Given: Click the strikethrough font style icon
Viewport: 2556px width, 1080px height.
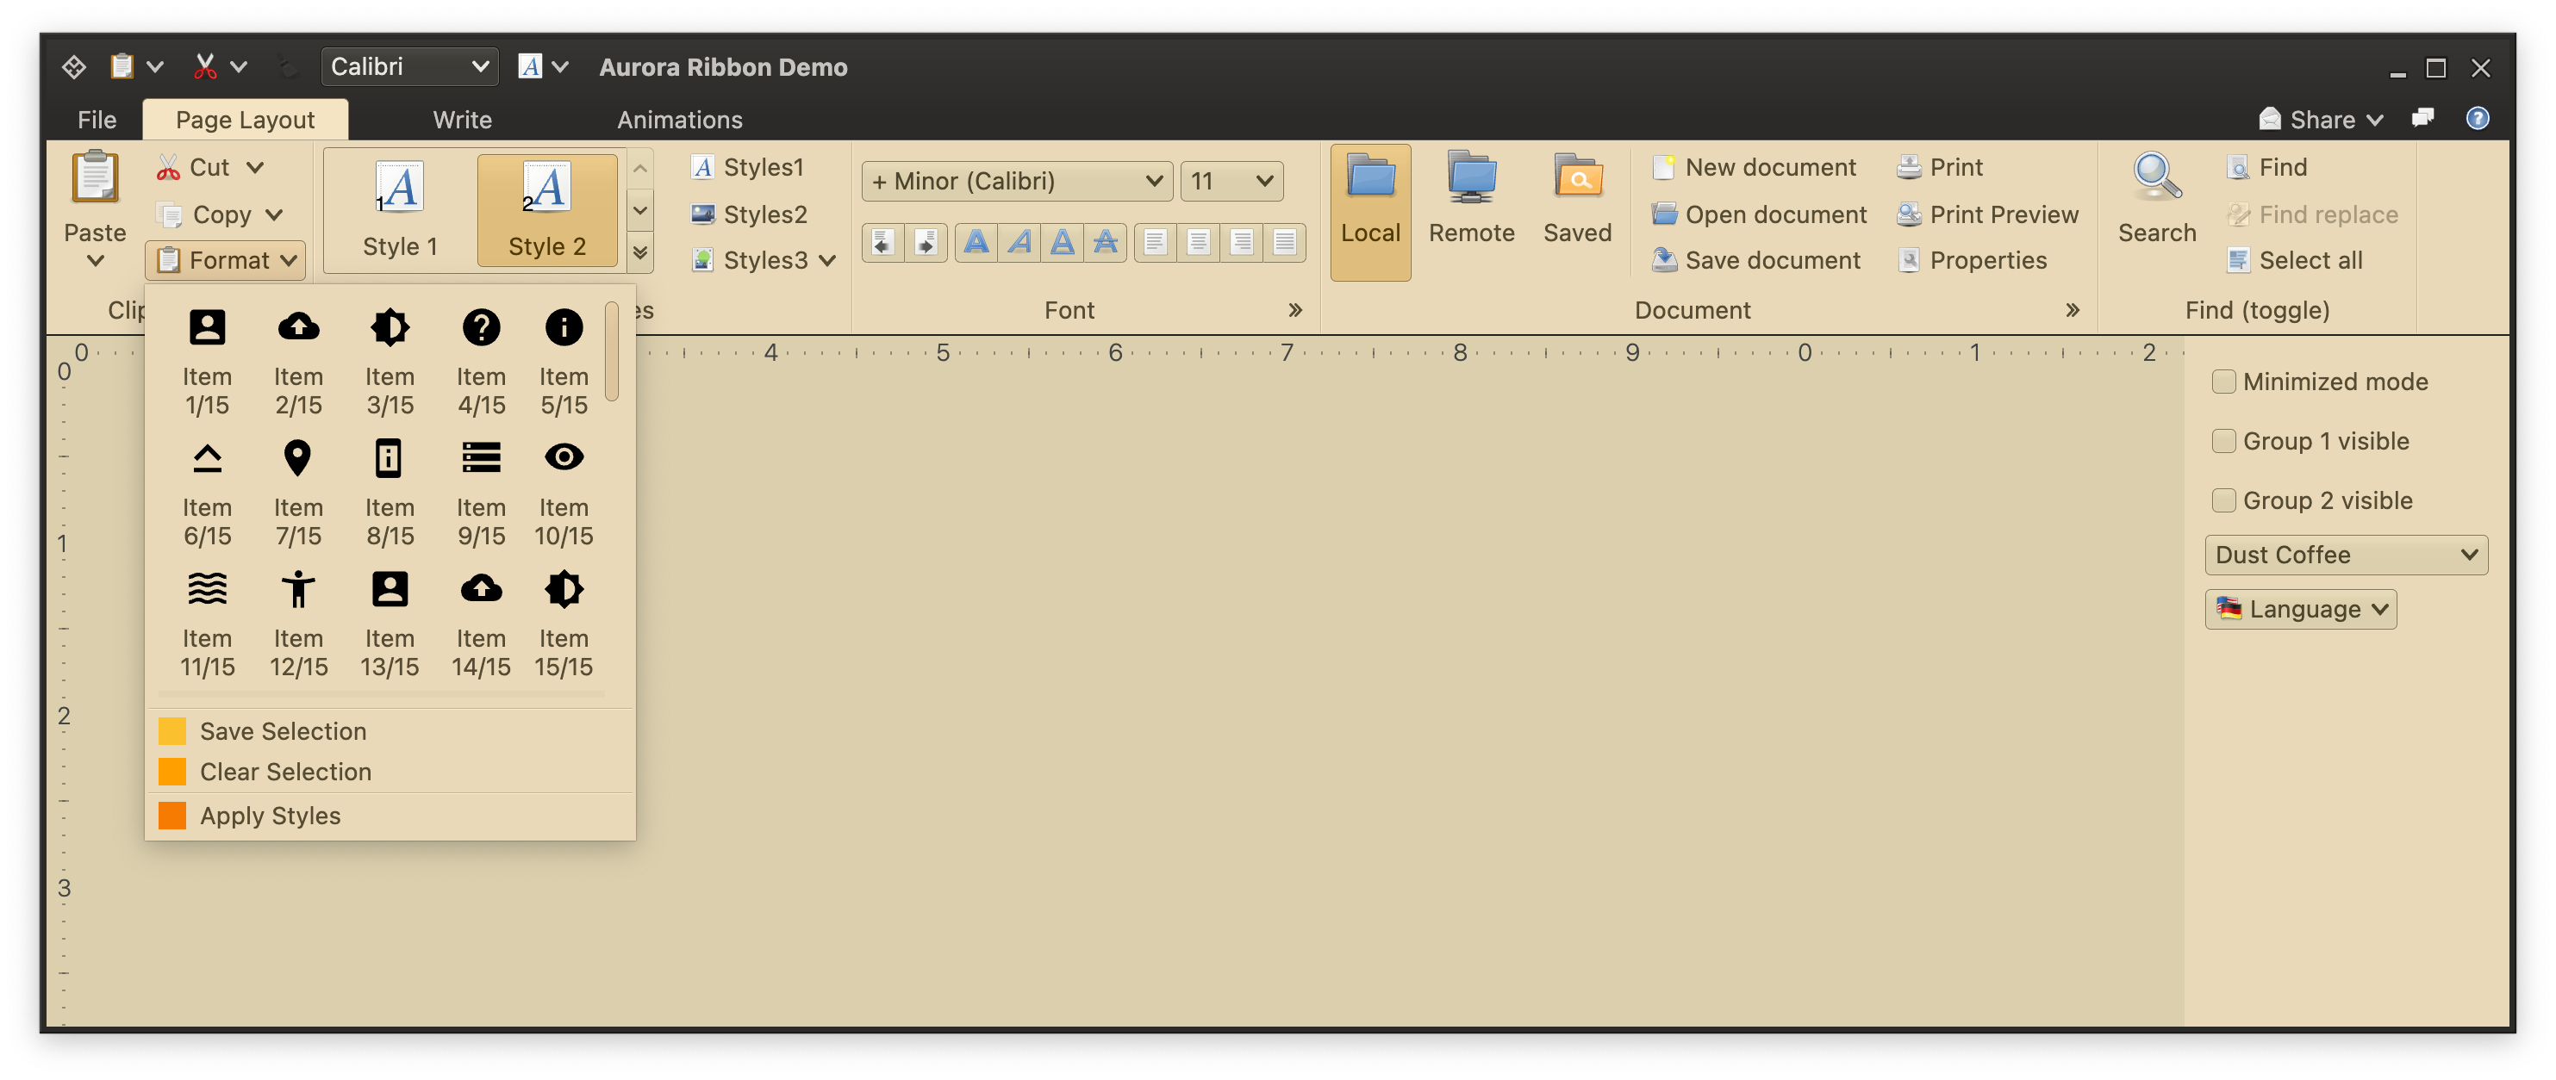Looking at the screenshot, I should click(x=1105, y=242).
